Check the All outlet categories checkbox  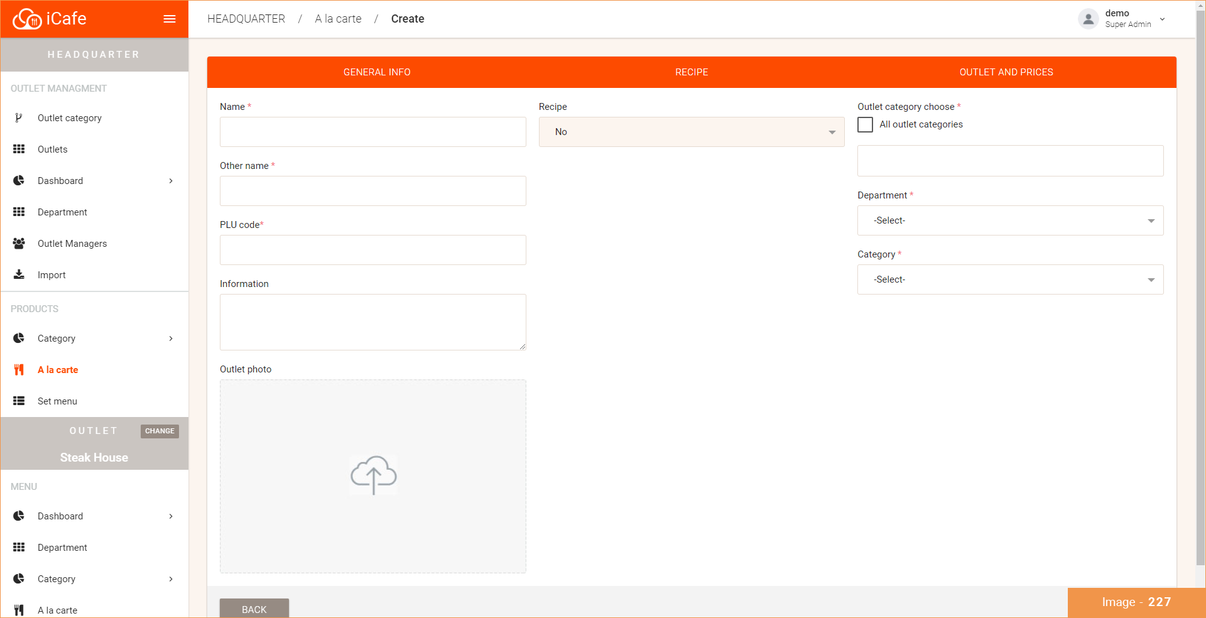click(x=866, y=124)
